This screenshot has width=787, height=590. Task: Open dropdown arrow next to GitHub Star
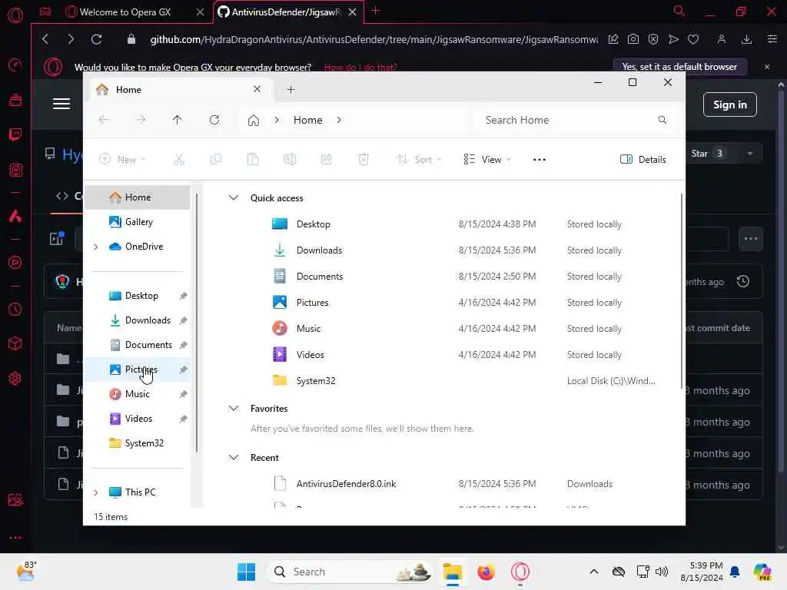click(750, 154)
